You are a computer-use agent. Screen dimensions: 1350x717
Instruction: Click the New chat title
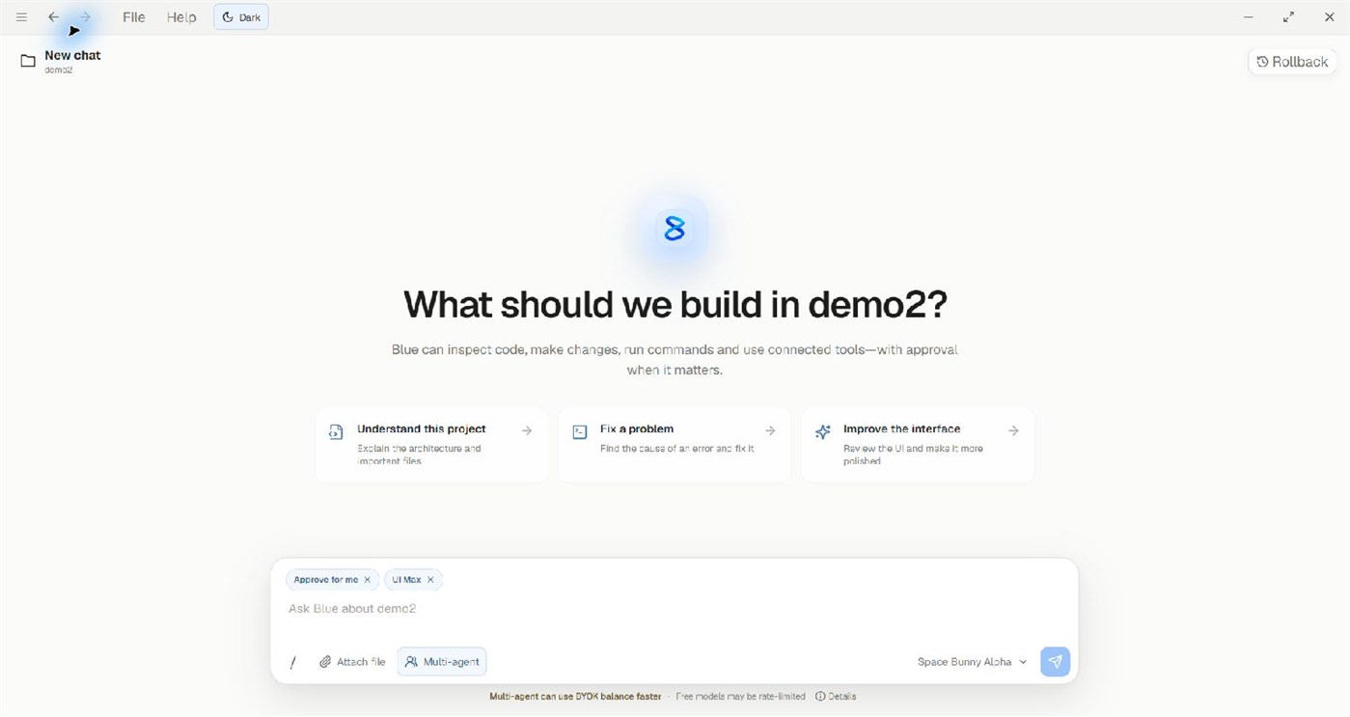[x=72, y=55]
